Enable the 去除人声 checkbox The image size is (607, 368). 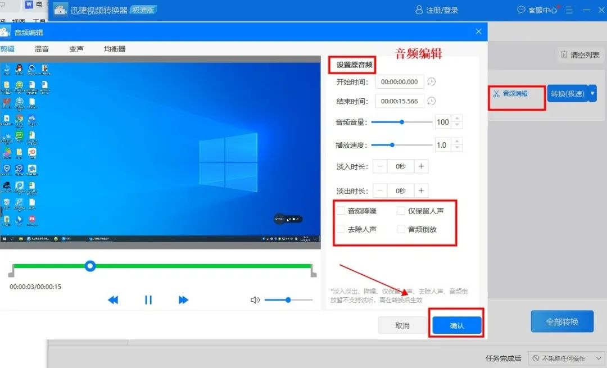point(341,229)
